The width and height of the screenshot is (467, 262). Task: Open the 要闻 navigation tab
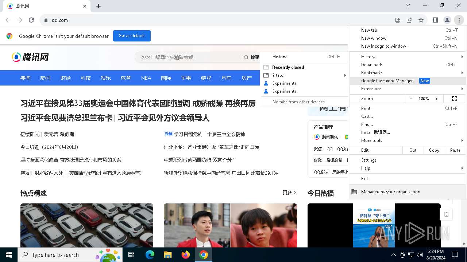26,78
